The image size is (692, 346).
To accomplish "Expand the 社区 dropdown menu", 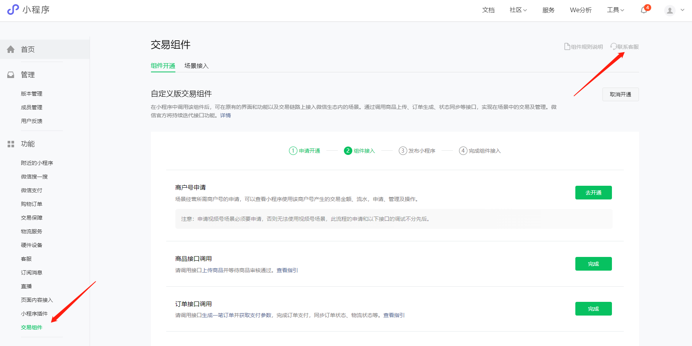I will [518, 10].
